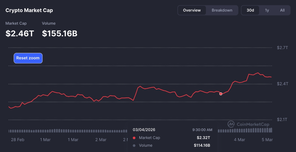Click the $2.4T y-axis label
This screenshot has height=152, width=296.
point(282,84)
